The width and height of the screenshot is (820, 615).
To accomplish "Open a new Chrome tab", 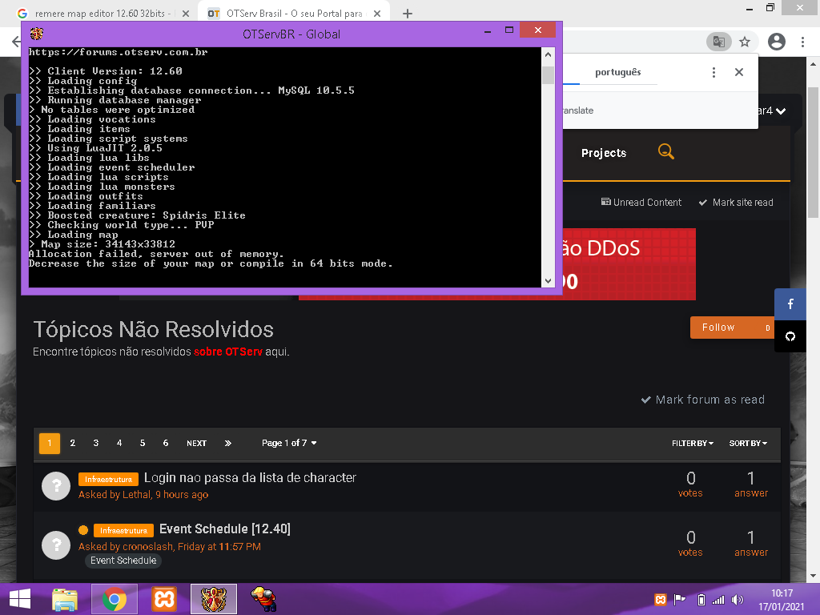I will point(408,14).
